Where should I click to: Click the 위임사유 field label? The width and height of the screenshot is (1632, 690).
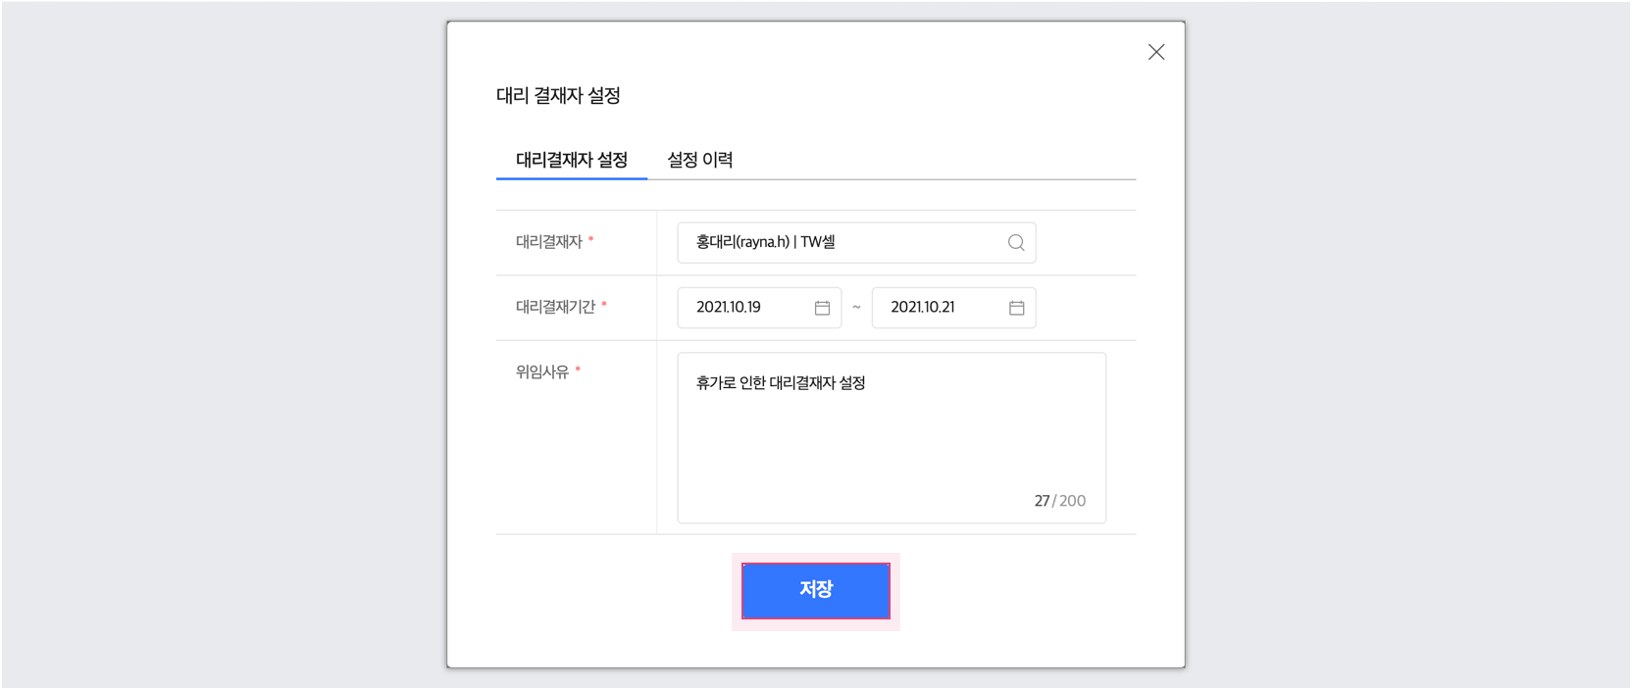point(542,372)
